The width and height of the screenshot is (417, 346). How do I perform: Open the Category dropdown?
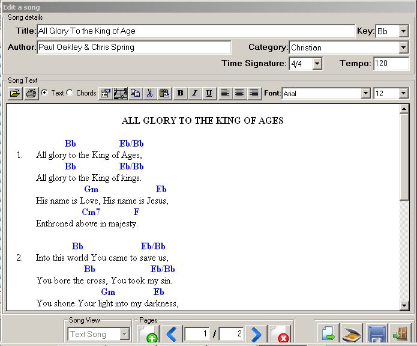(403, 47)
